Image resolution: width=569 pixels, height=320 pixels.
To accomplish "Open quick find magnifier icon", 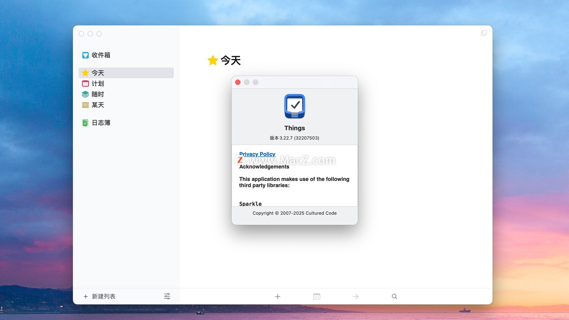I will pyautogui.click(x=394, y=296).
